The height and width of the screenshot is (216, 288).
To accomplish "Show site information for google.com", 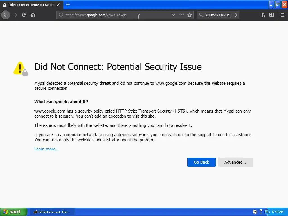I will (x=61, y=15).
